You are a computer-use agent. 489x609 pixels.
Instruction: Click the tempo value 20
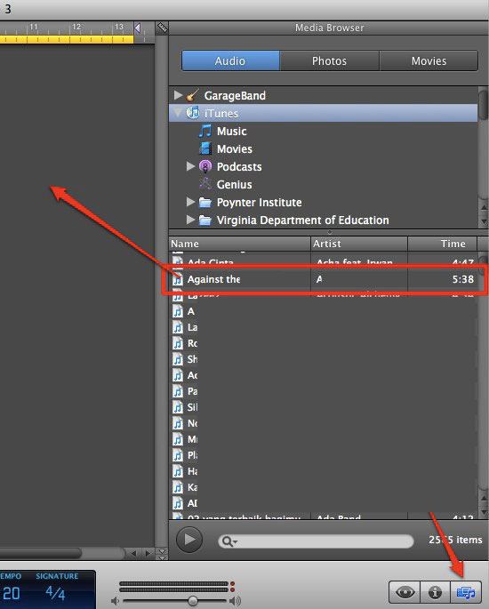[11, 594]
